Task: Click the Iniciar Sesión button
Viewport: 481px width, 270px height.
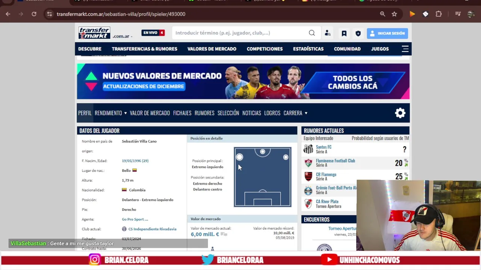Action: coord(387,33)
